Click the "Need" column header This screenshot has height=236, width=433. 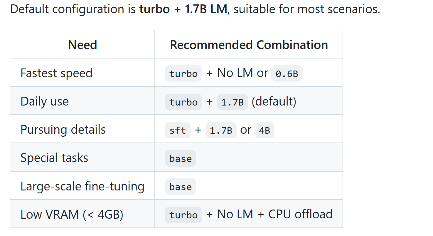(x=82, y=45)
